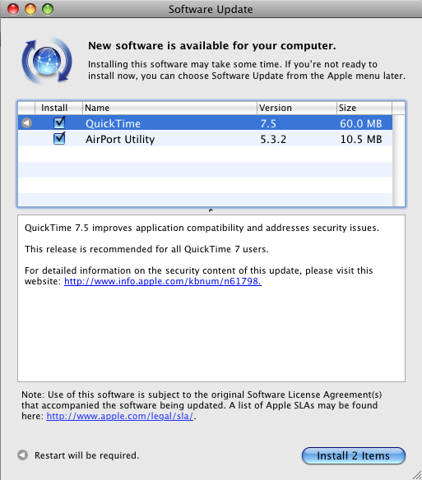Viewport: 422px width, 480px height.
Task: Click the QuickTime 7.5 description text
Action: [x=202, y=228]
